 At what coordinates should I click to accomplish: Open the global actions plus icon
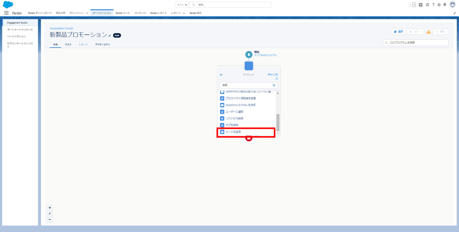coord(421,5)
